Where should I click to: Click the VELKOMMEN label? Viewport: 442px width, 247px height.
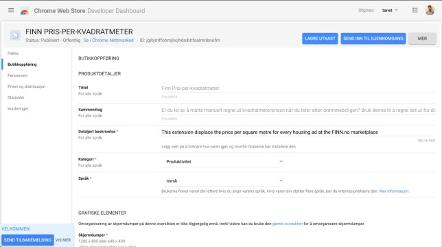click(16, 228)
